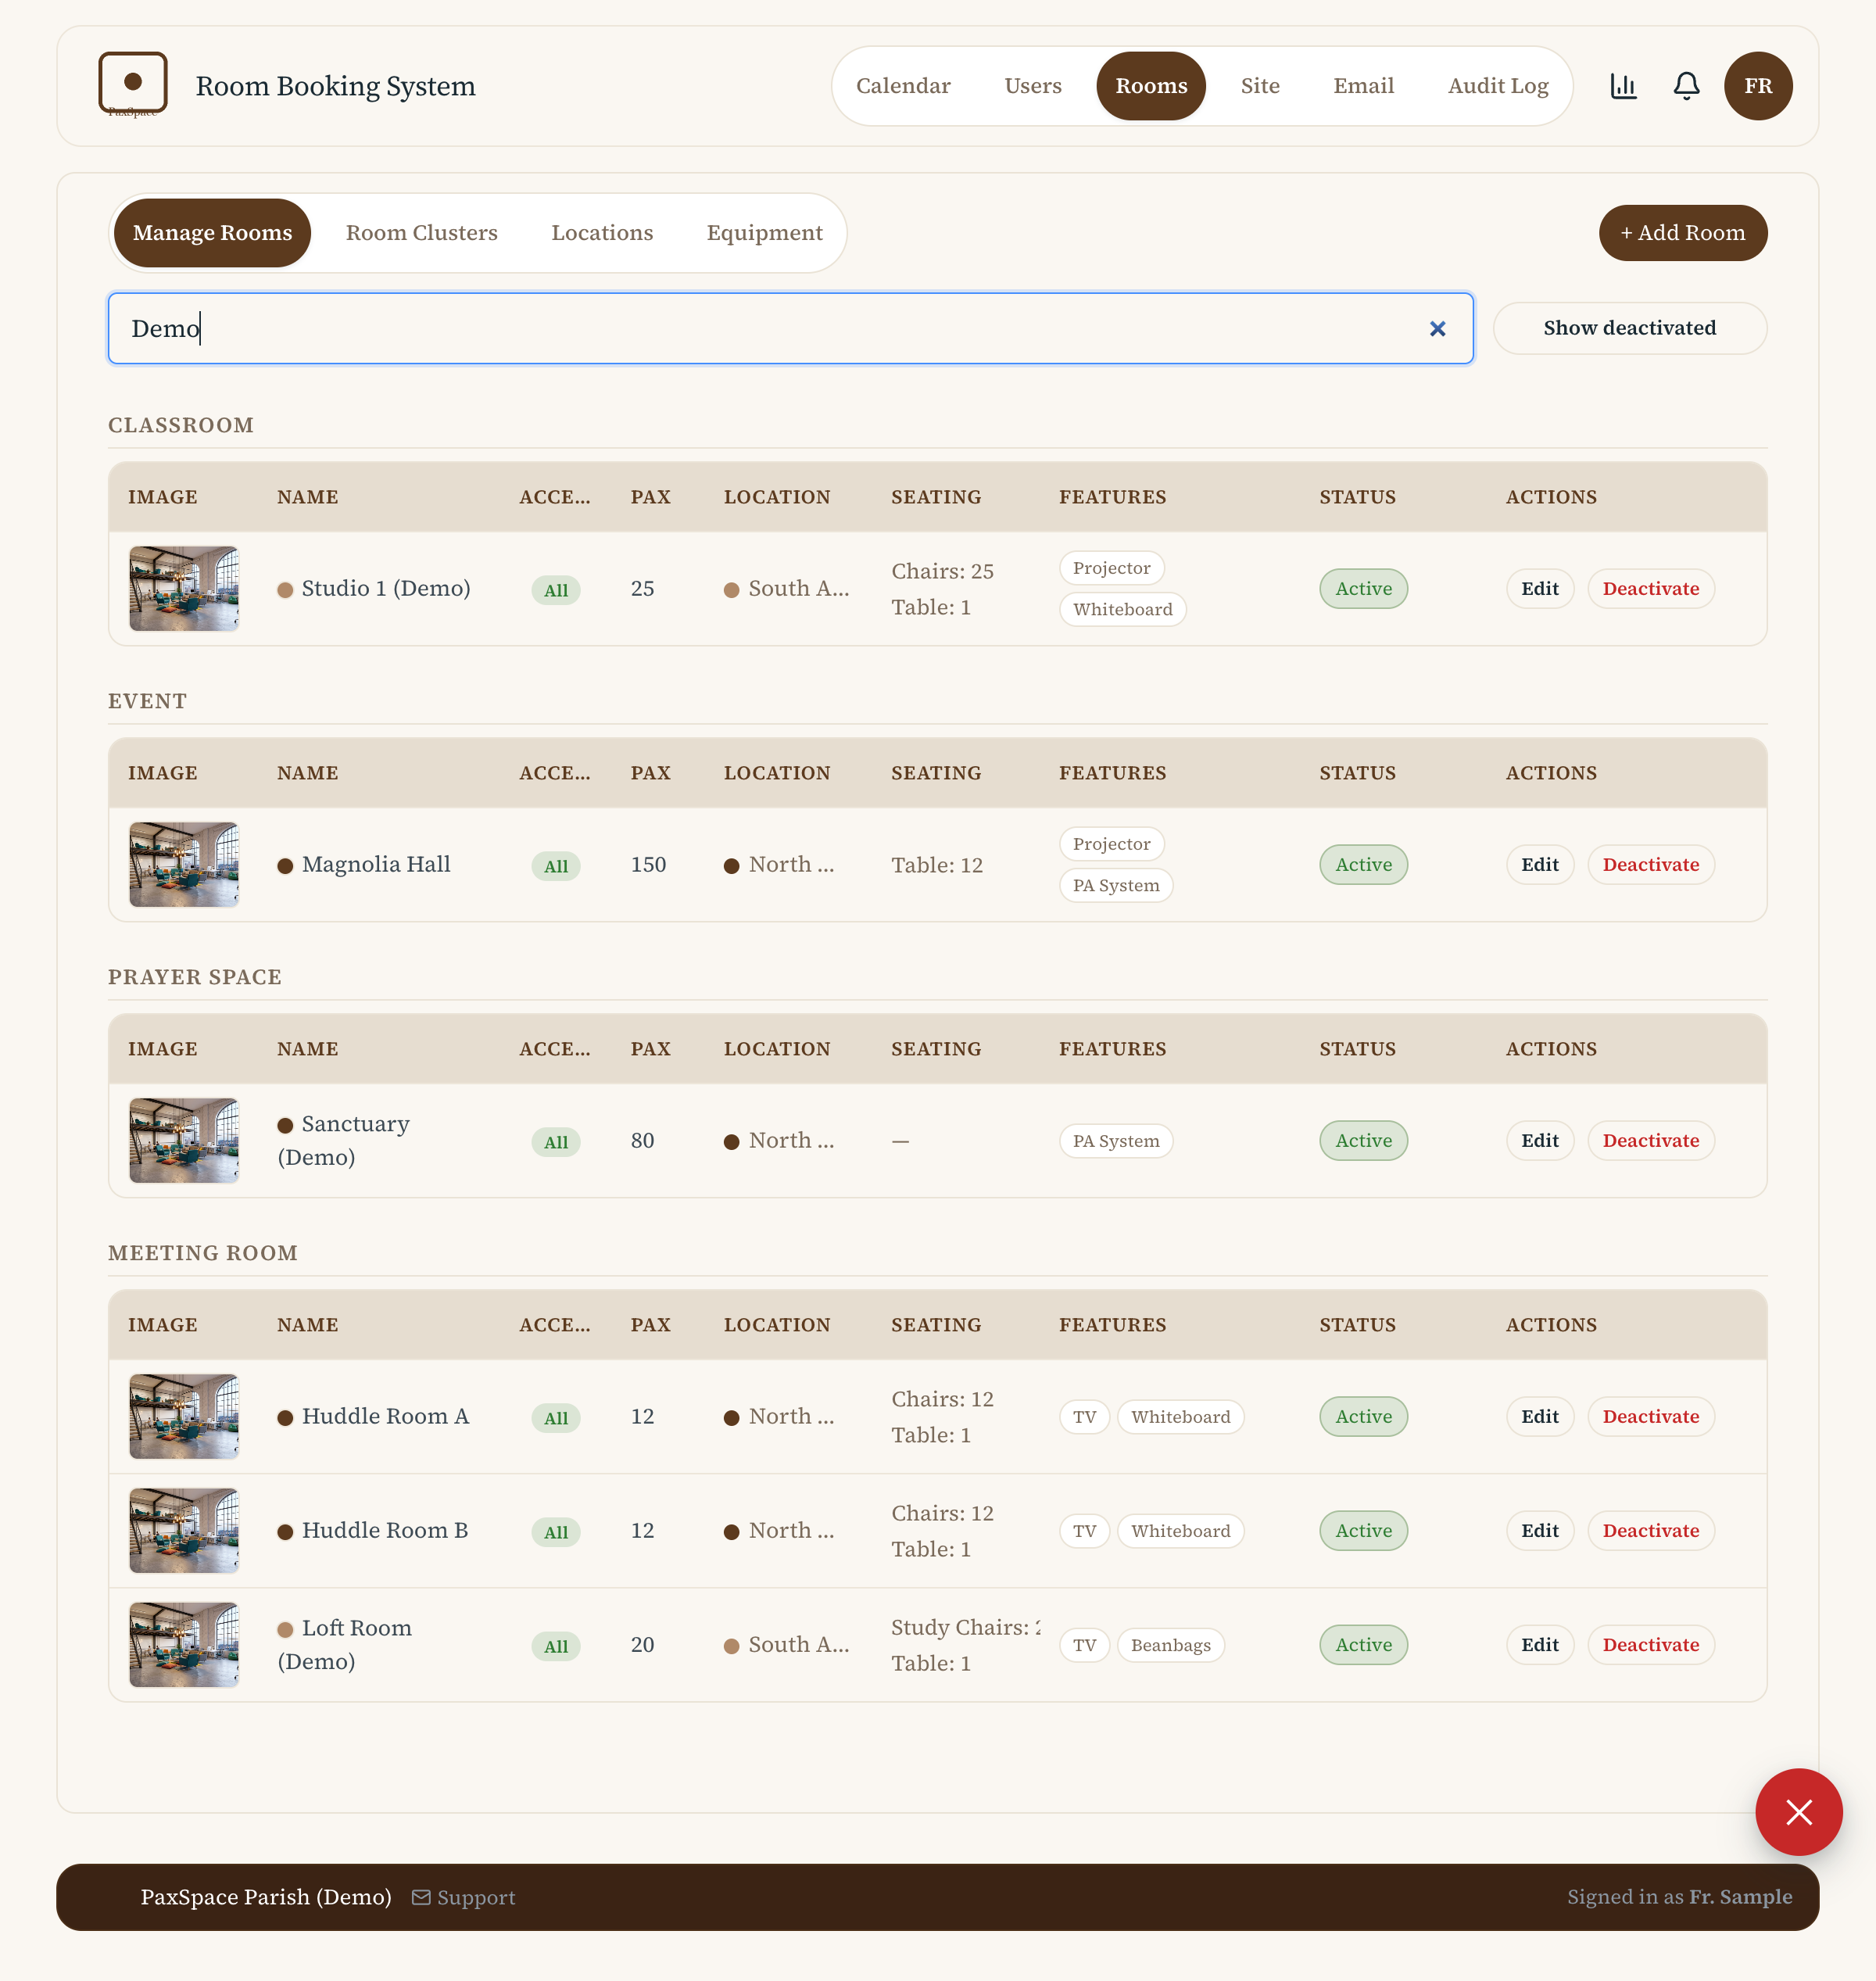Click the Support envelope link in footer
Image resolution: width=1876 pixels, height=1981 pixels.
[464, 1897]
